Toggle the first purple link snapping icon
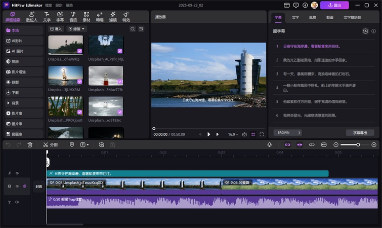This screenshot has height=228, width=382. click(287, 144)
